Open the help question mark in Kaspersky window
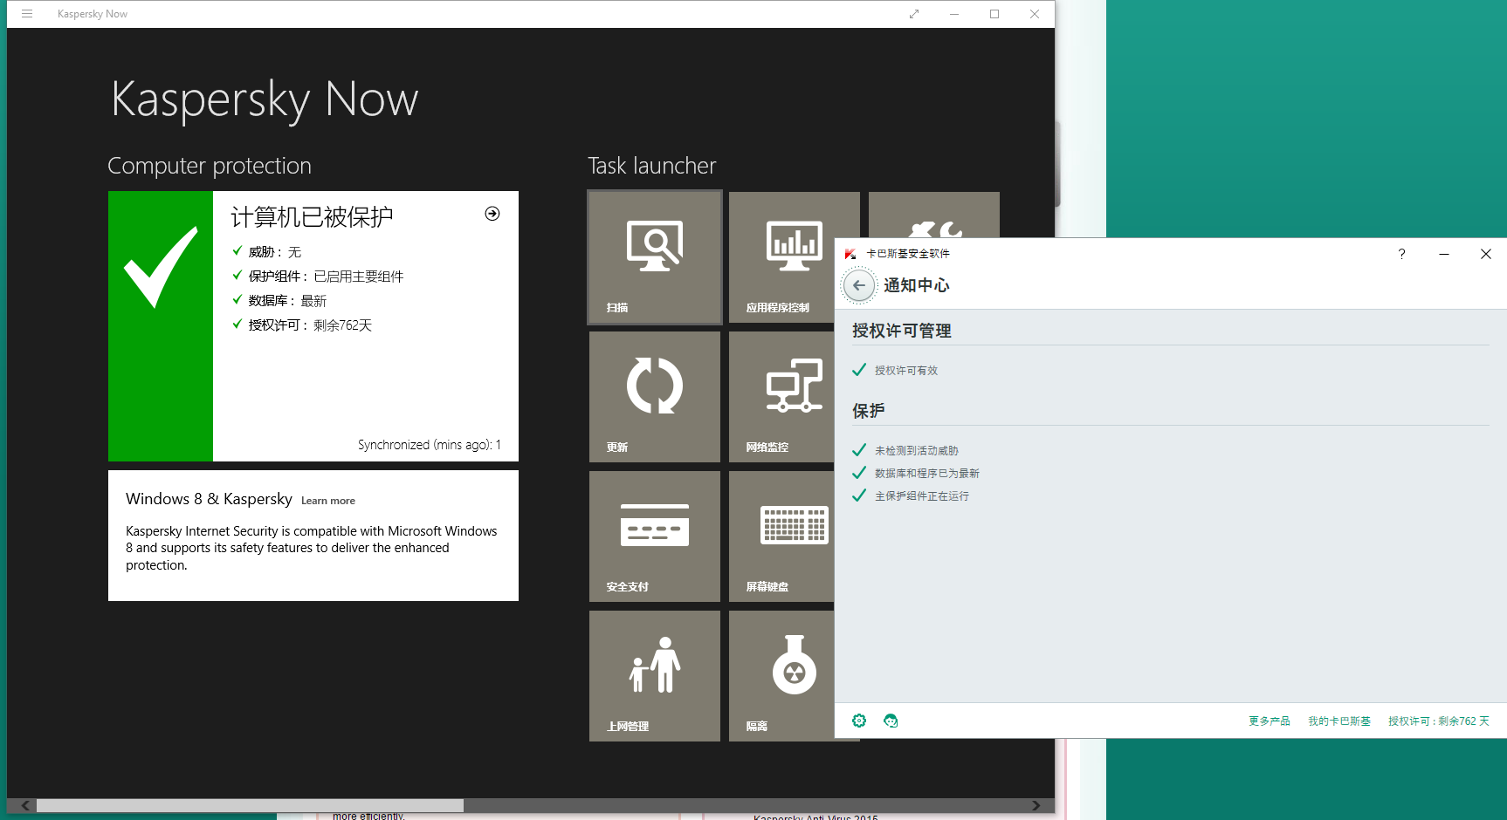 coord(1401,254)
